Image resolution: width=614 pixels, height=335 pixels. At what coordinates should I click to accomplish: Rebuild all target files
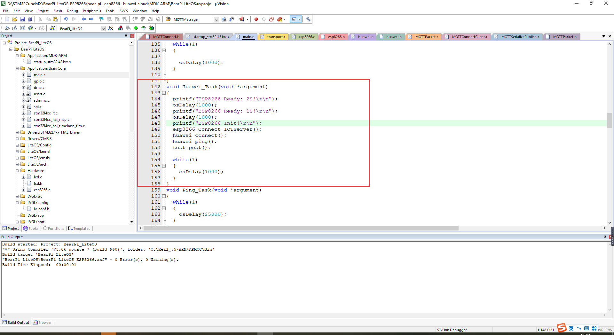click(22, 28)
